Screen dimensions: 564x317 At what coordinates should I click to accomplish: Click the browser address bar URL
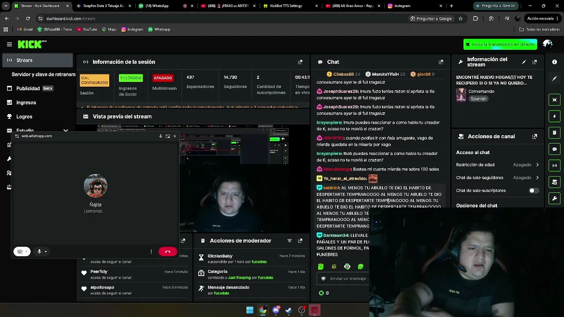[x=70, y=18]
